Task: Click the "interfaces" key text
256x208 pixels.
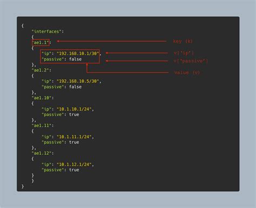Action: pyautogui.click(x=46, y=31)
